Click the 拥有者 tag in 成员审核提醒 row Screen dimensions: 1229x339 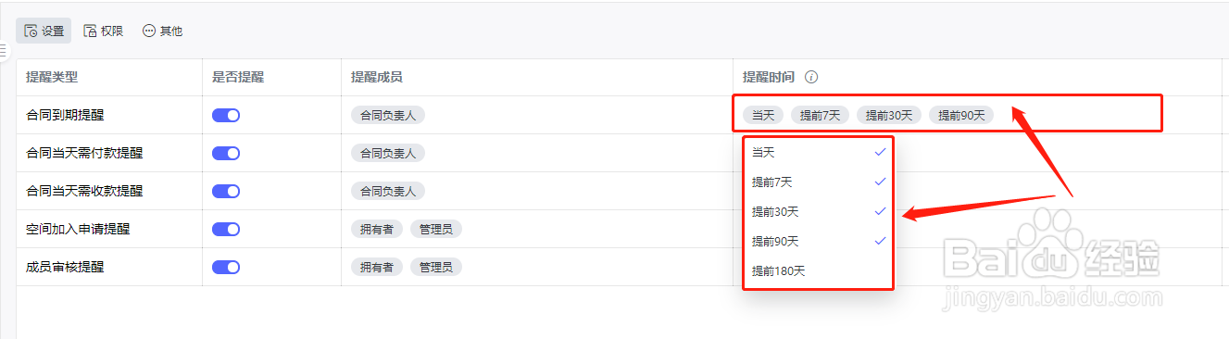[x=377, y=267]
